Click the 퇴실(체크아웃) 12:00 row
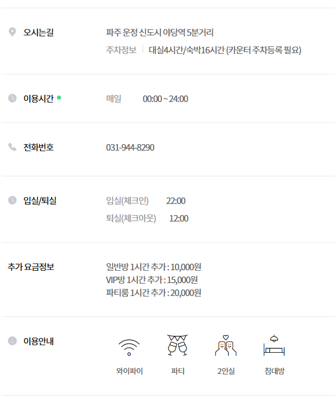The image size is (335, 405). coord(147,218)
